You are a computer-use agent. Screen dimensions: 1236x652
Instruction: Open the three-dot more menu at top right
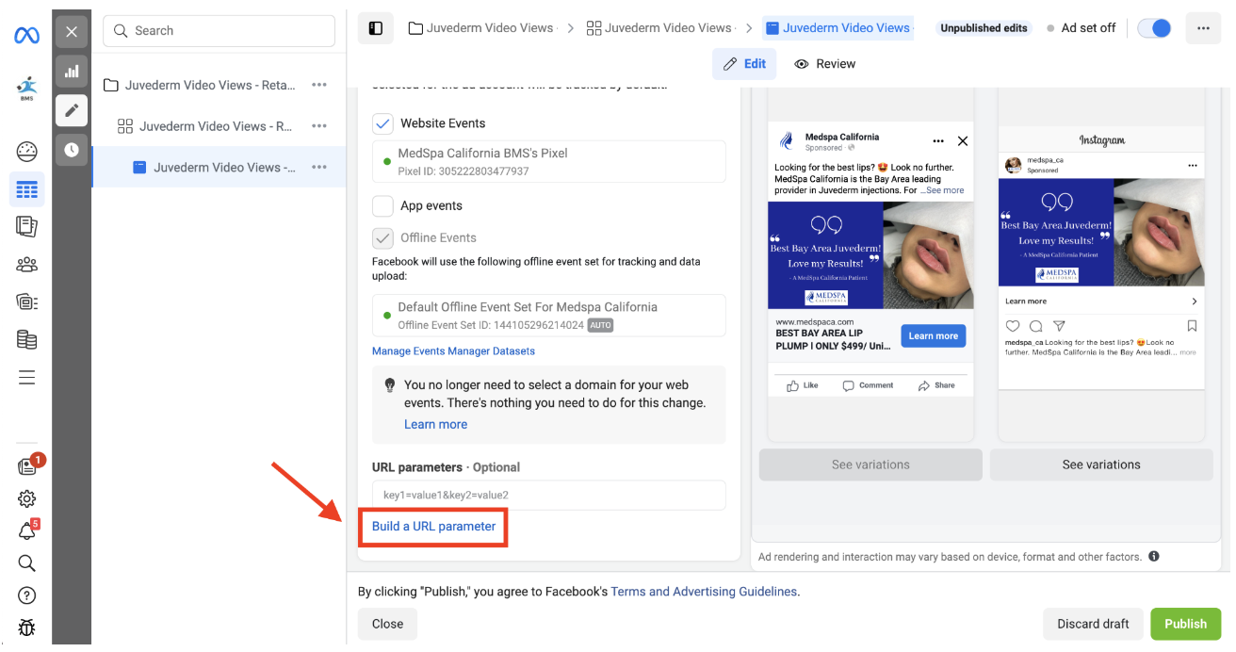[1203, 28]
